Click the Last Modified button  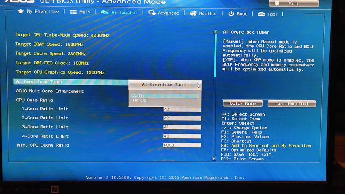coord(292,104)
